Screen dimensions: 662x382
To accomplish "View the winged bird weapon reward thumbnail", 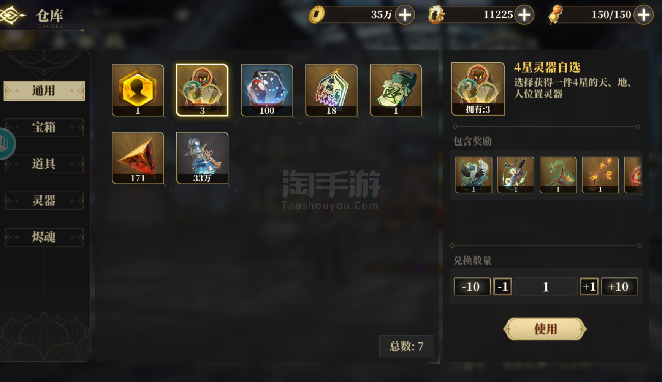I will [474, 175].
